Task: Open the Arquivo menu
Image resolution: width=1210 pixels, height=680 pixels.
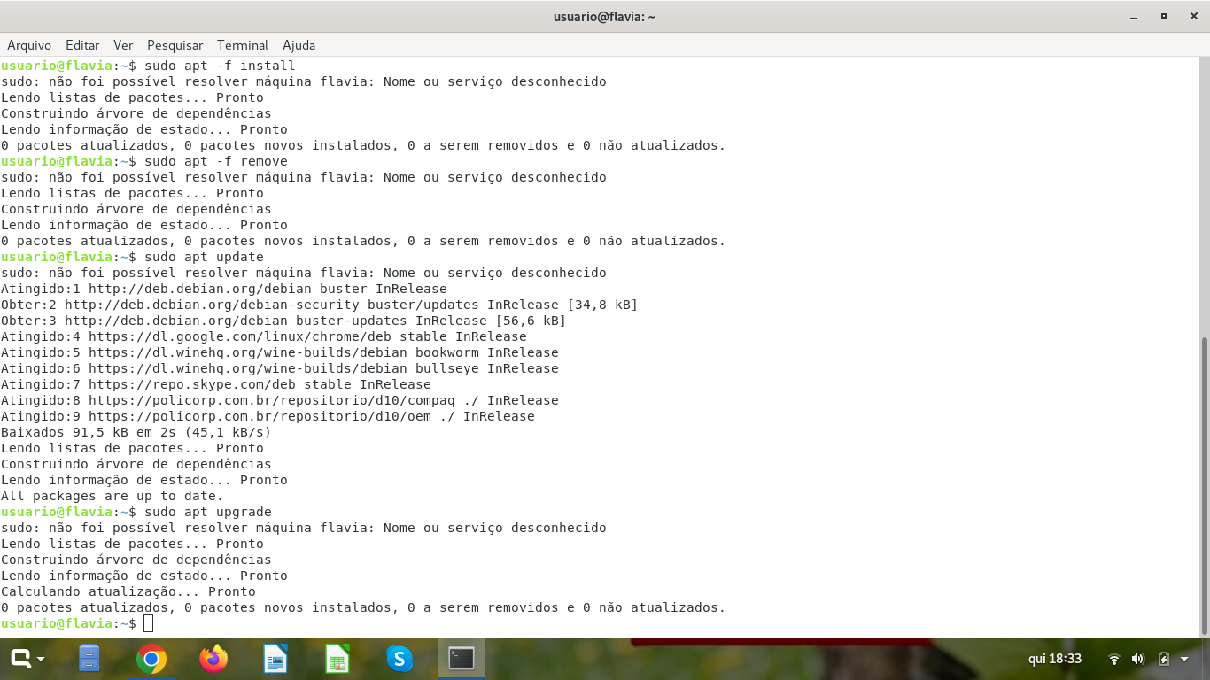Action: coord(29,45)
